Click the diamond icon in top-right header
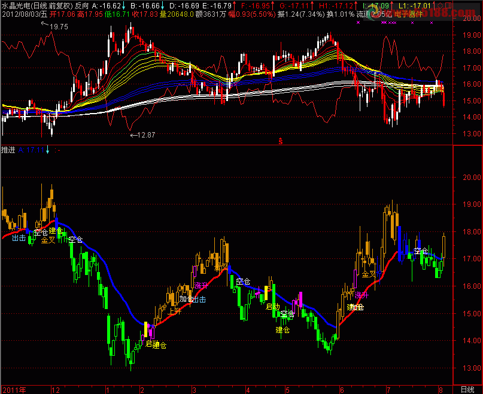This screenshot has height=394, width=483. pos(440,5)
